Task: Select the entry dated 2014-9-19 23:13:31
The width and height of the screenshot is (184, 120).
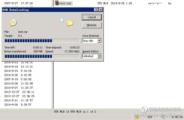Action: click(x=18, y=67)
